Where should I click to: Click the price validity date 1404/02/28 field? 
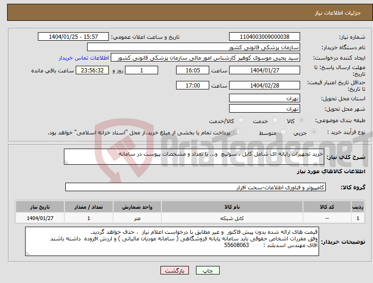[265, 85]
